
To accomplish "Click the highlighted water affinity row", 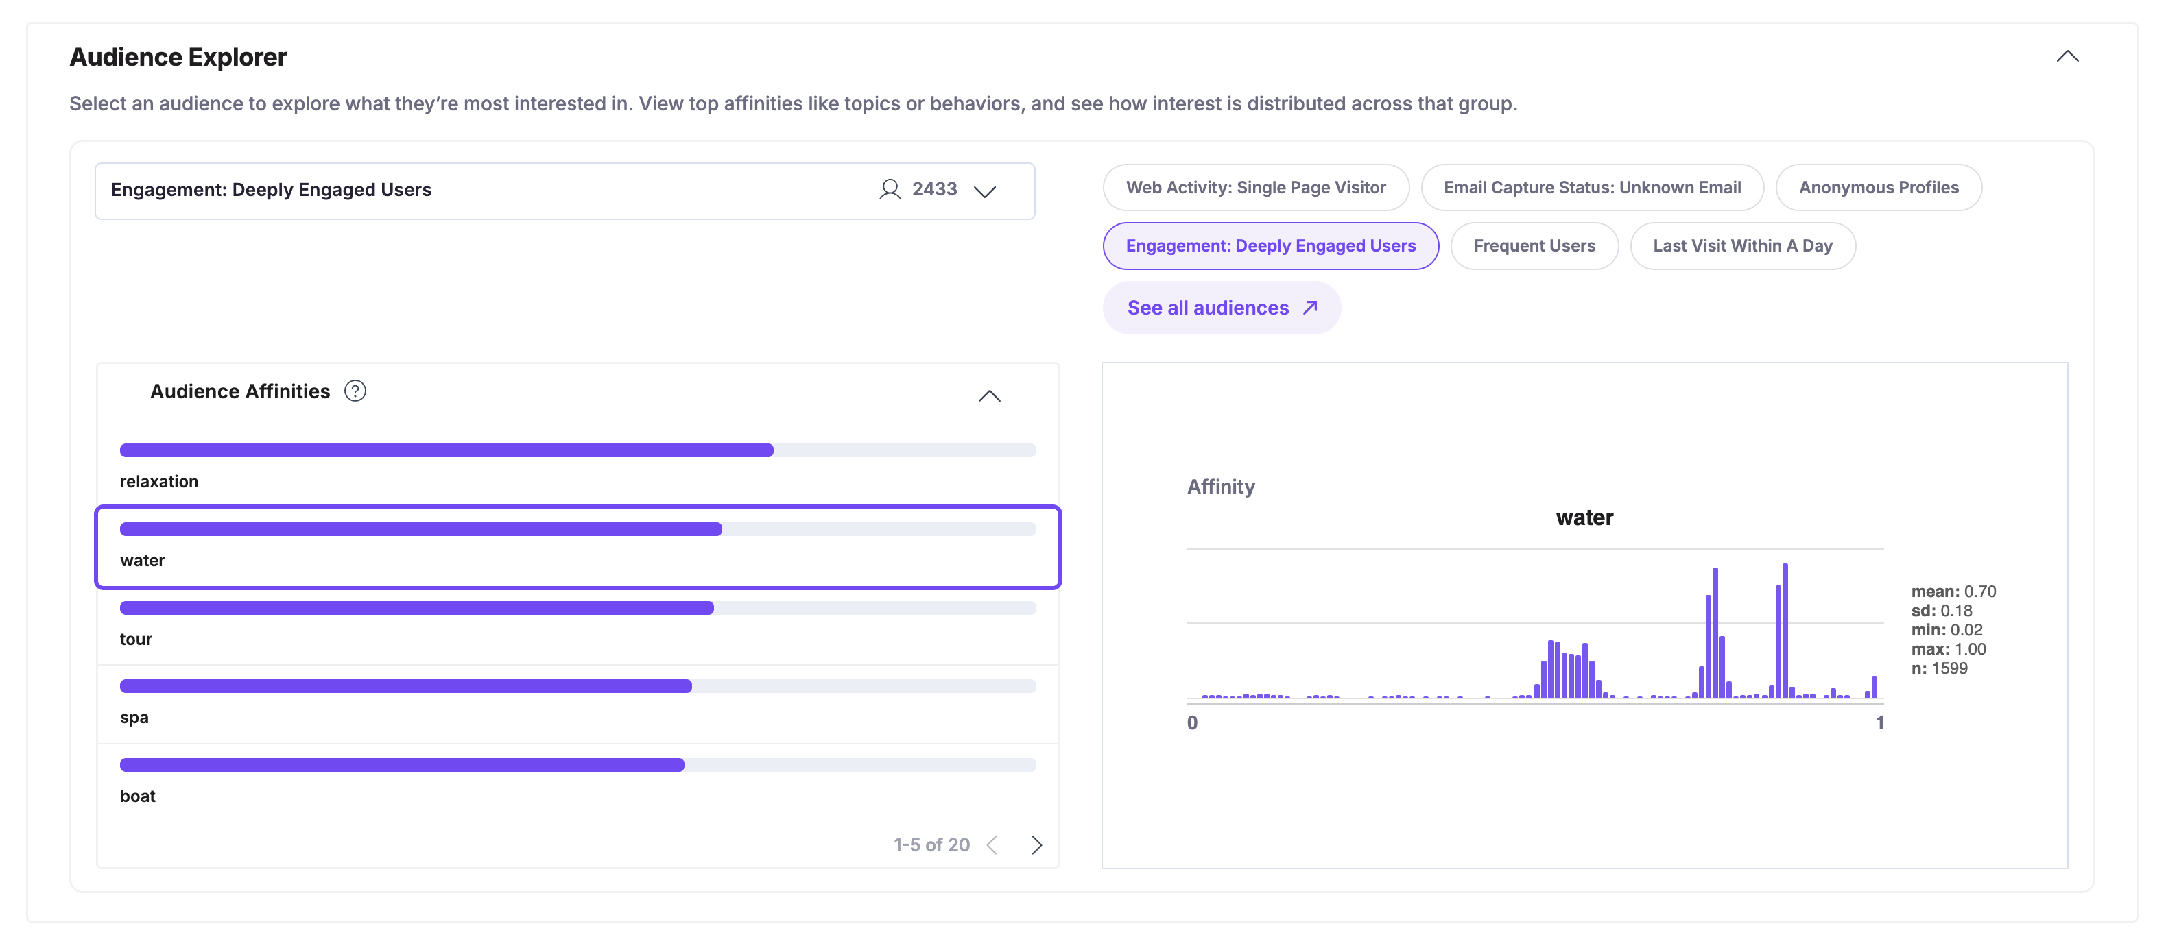I will [577, 546].
